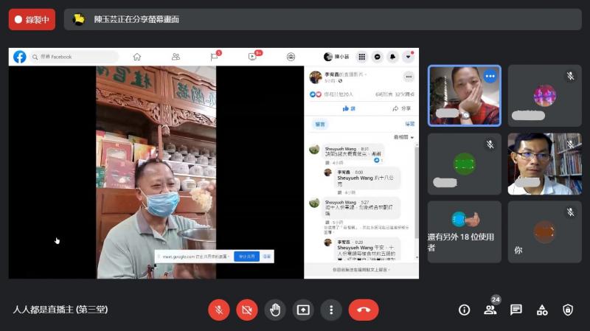Click the like and heart reaction count icons
The width and height of the screenshot is (590, 331).
pyautogui.click(x=316, y=94)
